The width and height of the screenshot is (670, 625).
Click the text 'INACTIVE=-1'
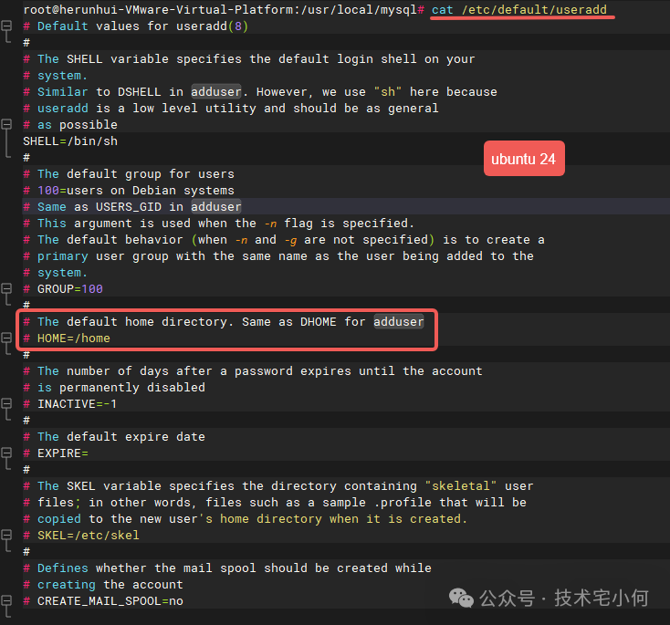pyautogui.click(x=77, y=403)
